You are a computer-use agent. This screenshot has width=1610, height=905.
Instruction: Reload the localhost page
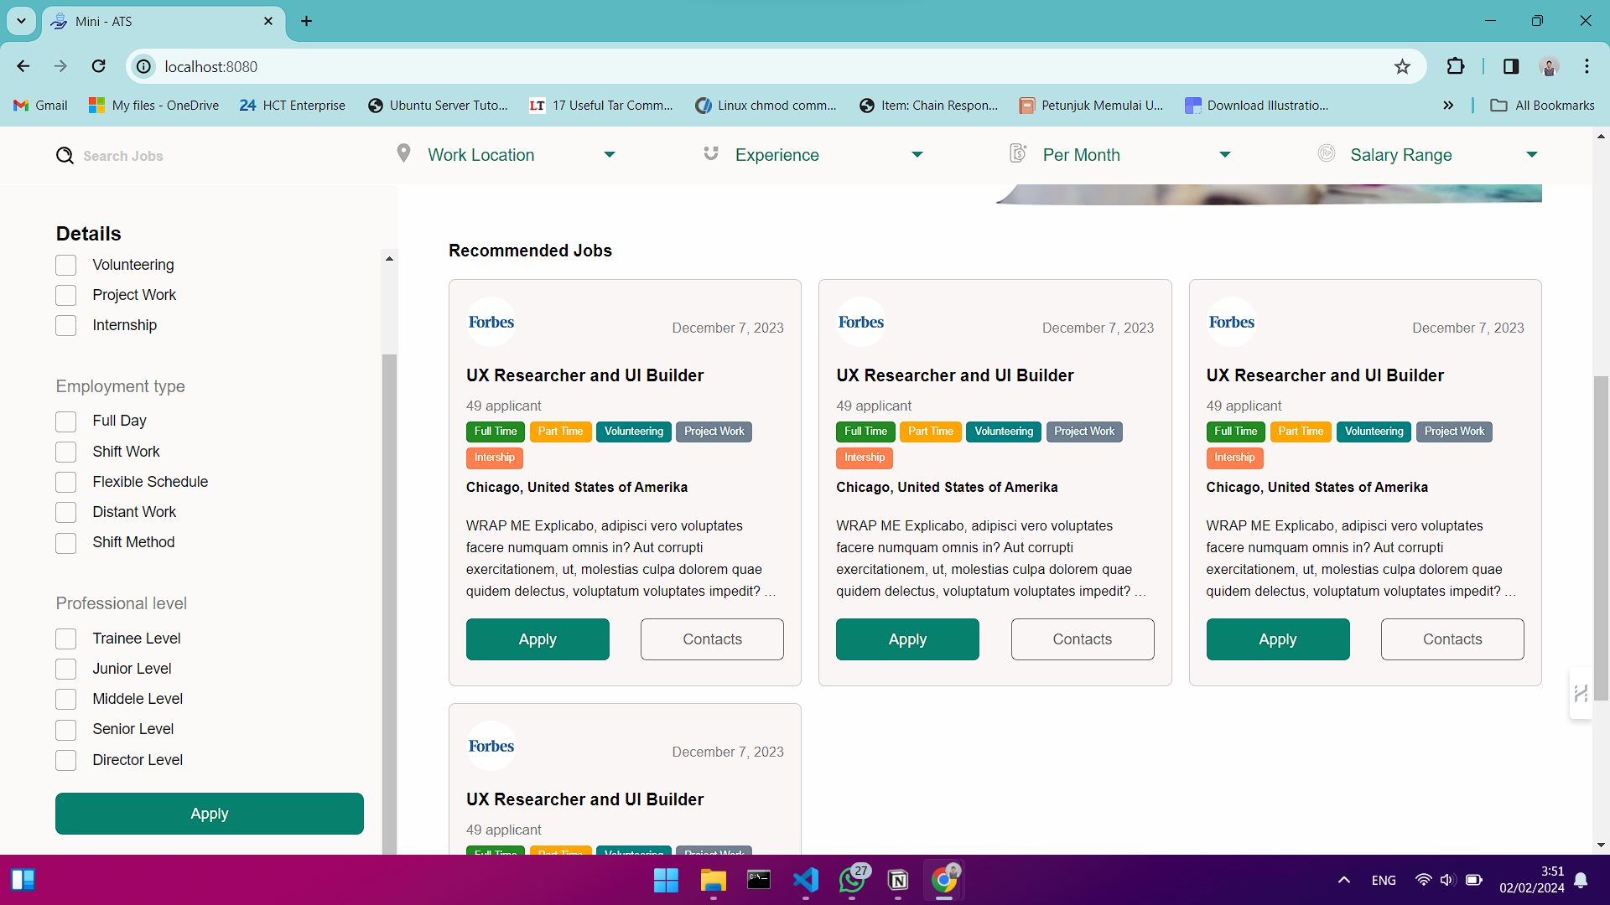pos(99,66)
